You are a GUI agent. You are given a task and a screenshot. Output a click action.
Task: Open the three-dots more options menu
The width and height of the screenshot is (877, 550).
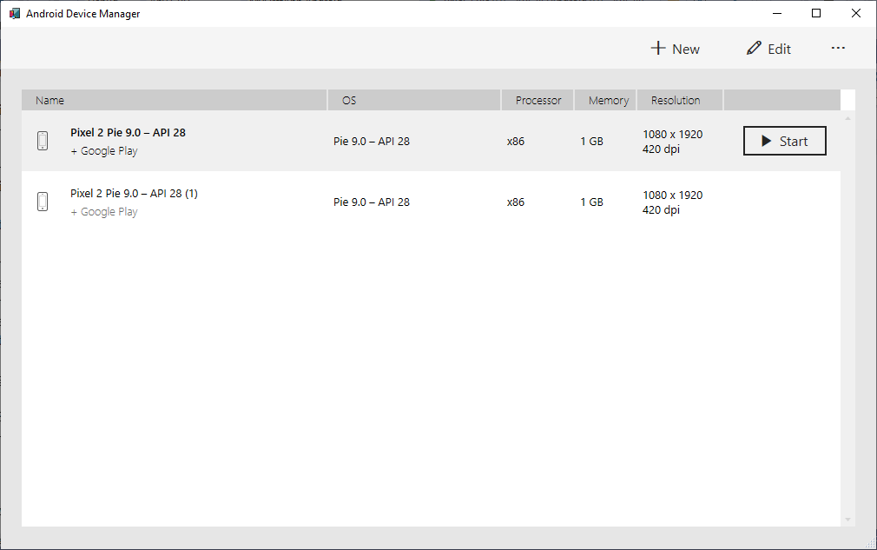point(838,48)
